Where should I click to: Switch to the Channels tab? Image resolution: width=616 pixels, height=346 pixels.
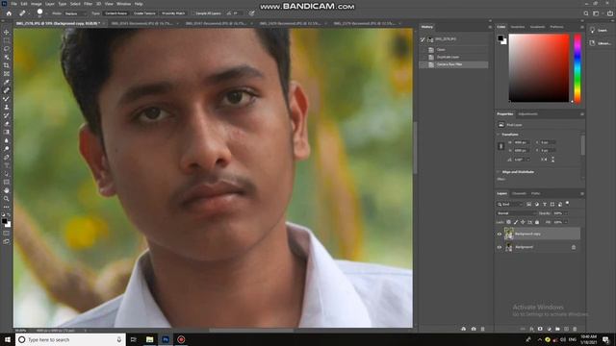coord(519,193)
